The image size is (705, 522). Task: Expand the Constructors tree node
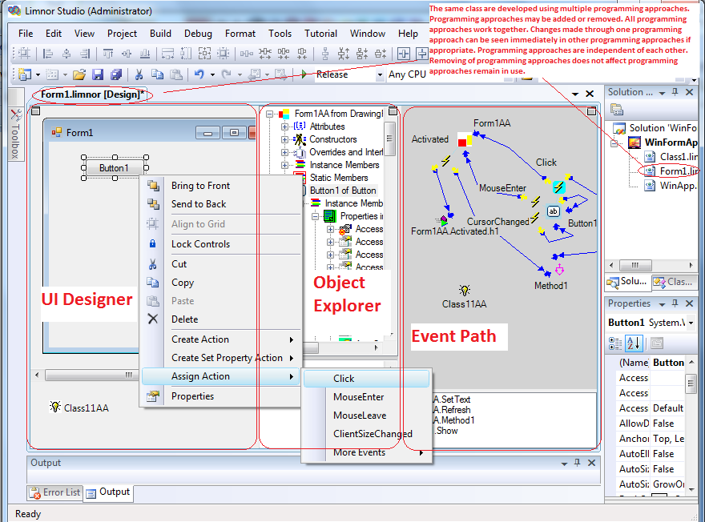click(285, 139)
